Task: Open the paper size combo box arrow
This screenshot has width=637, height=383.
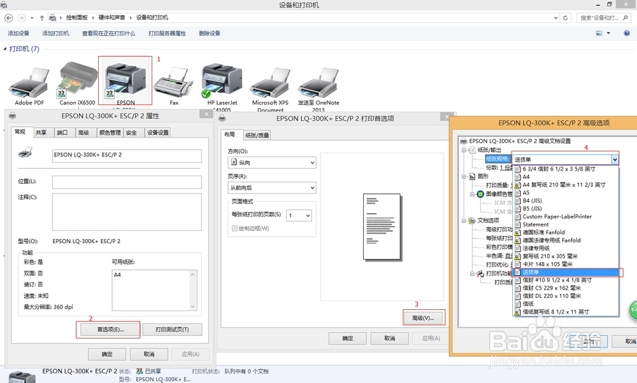Action: [x=615, y=160]
